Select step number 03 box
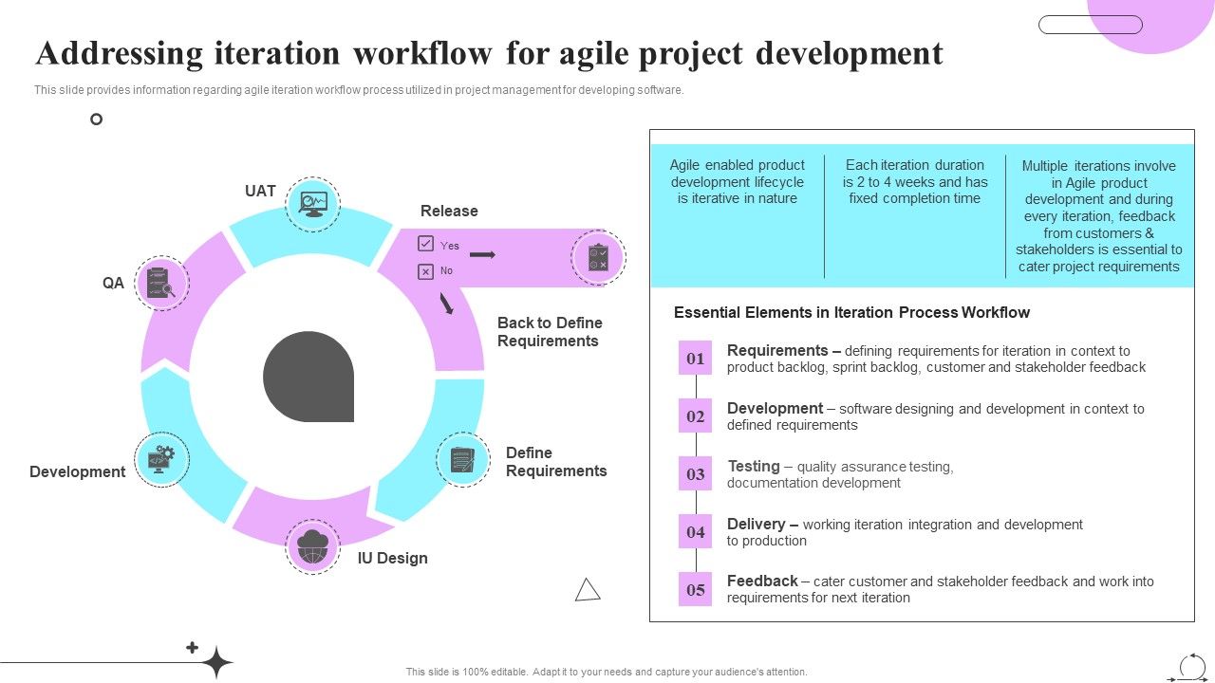The width and height of the screenshot is (1215, 683). pos(695,474)
